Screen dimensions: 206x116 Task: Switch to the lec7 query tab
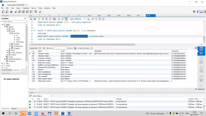pyautogui.click(x=138, y=15)
